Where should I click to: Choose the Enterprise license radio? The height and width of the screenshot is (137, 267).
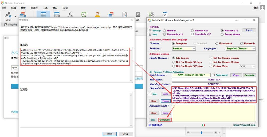pos(173,43)
